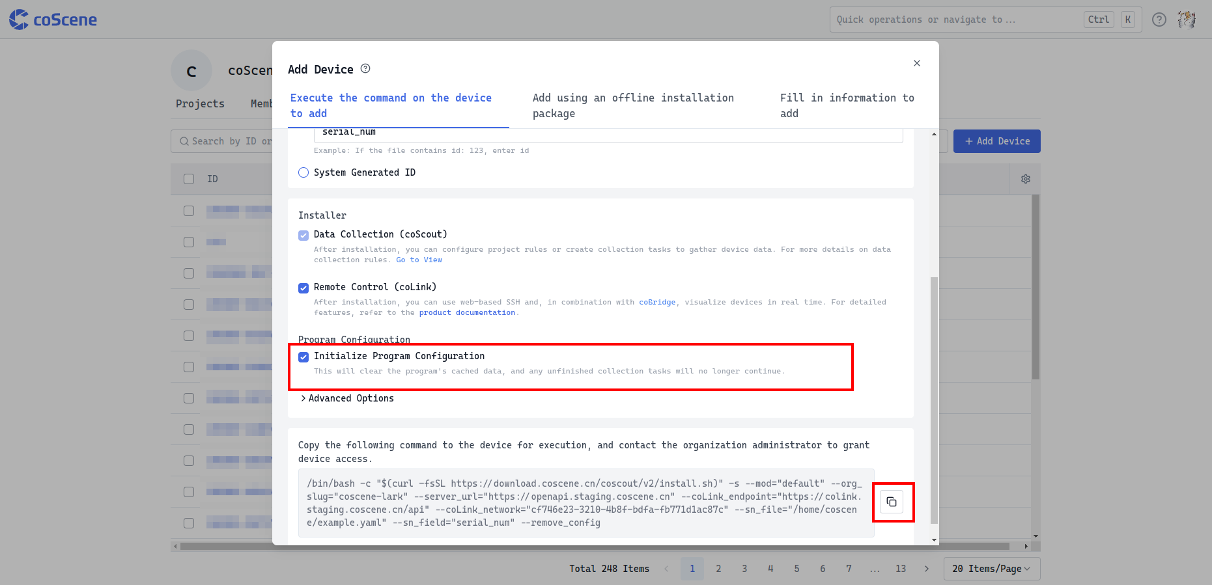Open table column settings gear
1212x585 pixels.
1026,179
